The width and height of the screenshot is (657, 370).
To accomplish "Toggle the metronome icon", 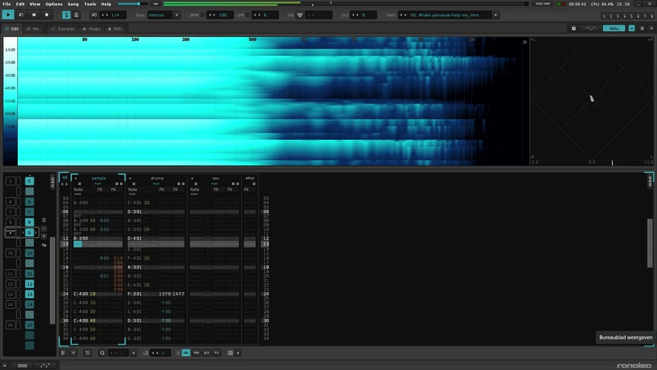I will 76,15.
